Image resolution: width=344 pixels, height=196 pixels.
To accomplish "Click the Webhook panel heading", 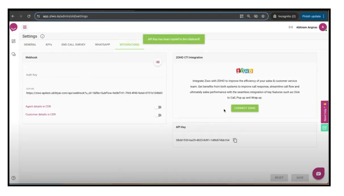I will pos(32,57).
